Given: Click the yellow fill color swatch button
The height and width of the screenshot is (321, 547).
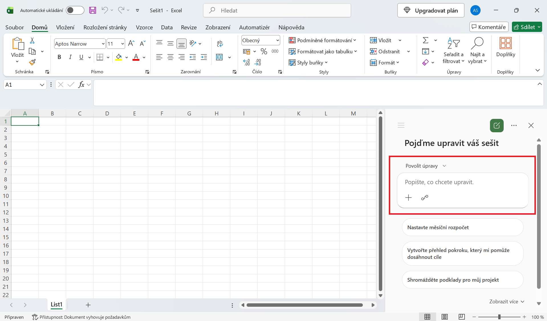Looking at the screenshot, I should click(119, 57).
